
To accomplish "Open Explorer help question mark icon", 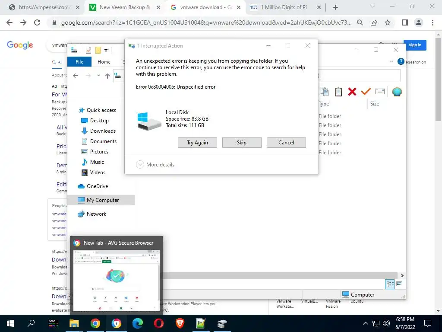I will [x=401, y=61].
